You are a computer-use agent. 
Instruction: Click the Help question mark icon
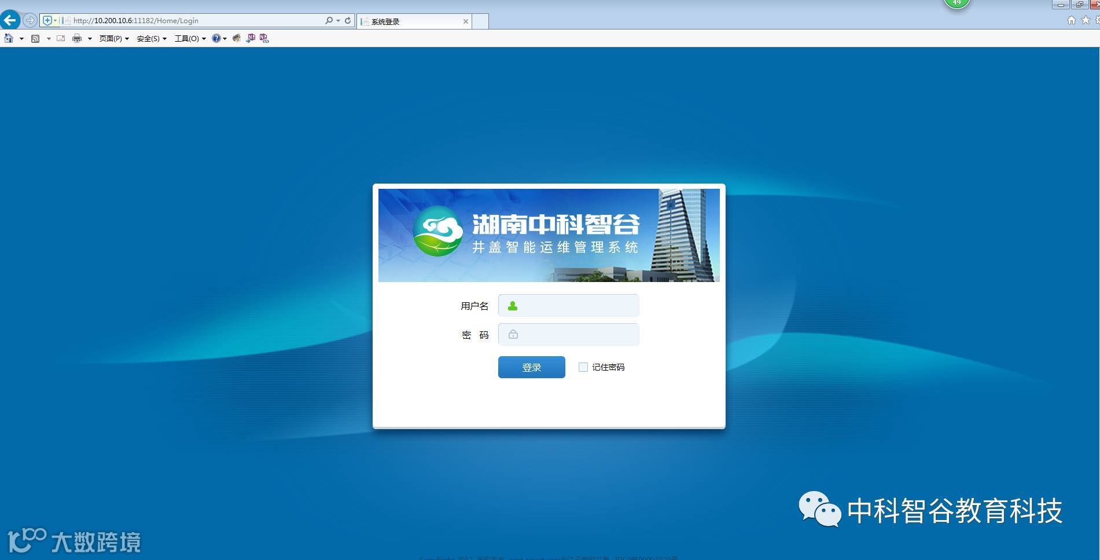pyautogui.click(x=216, y=38)
